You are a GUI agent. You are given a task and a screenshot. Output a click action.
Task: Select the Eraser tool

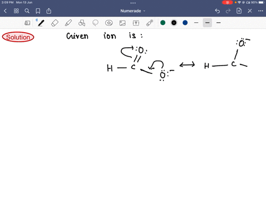pos(54,23)
